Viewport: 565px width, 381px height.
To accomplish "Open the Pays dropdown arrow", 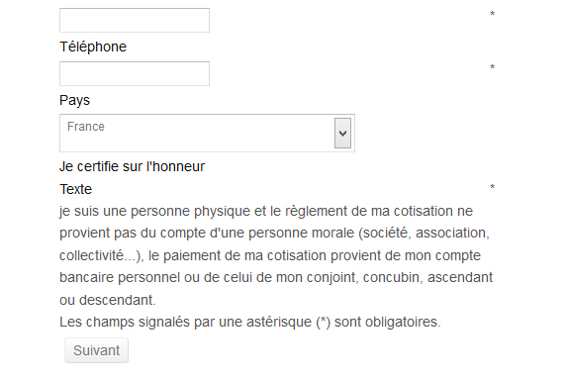I will tap(342, 133).
